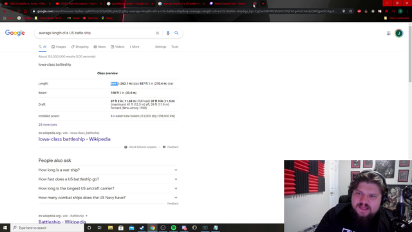Open dropdown arrow beside Battleship wiki URL
Viewport: 412px width, 232px height.
click(86, 216)
